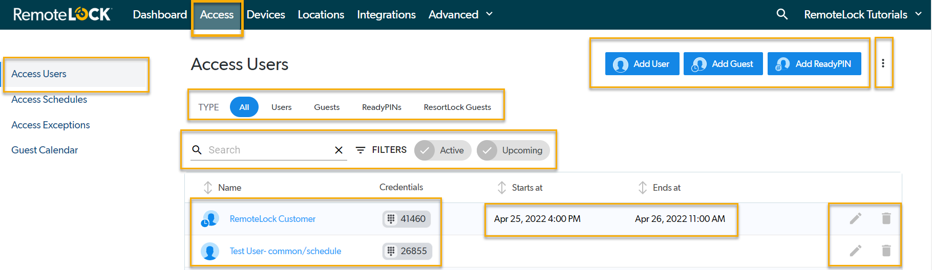Open the Integrations tab
The image size is (932, 270).
[386, 14]
